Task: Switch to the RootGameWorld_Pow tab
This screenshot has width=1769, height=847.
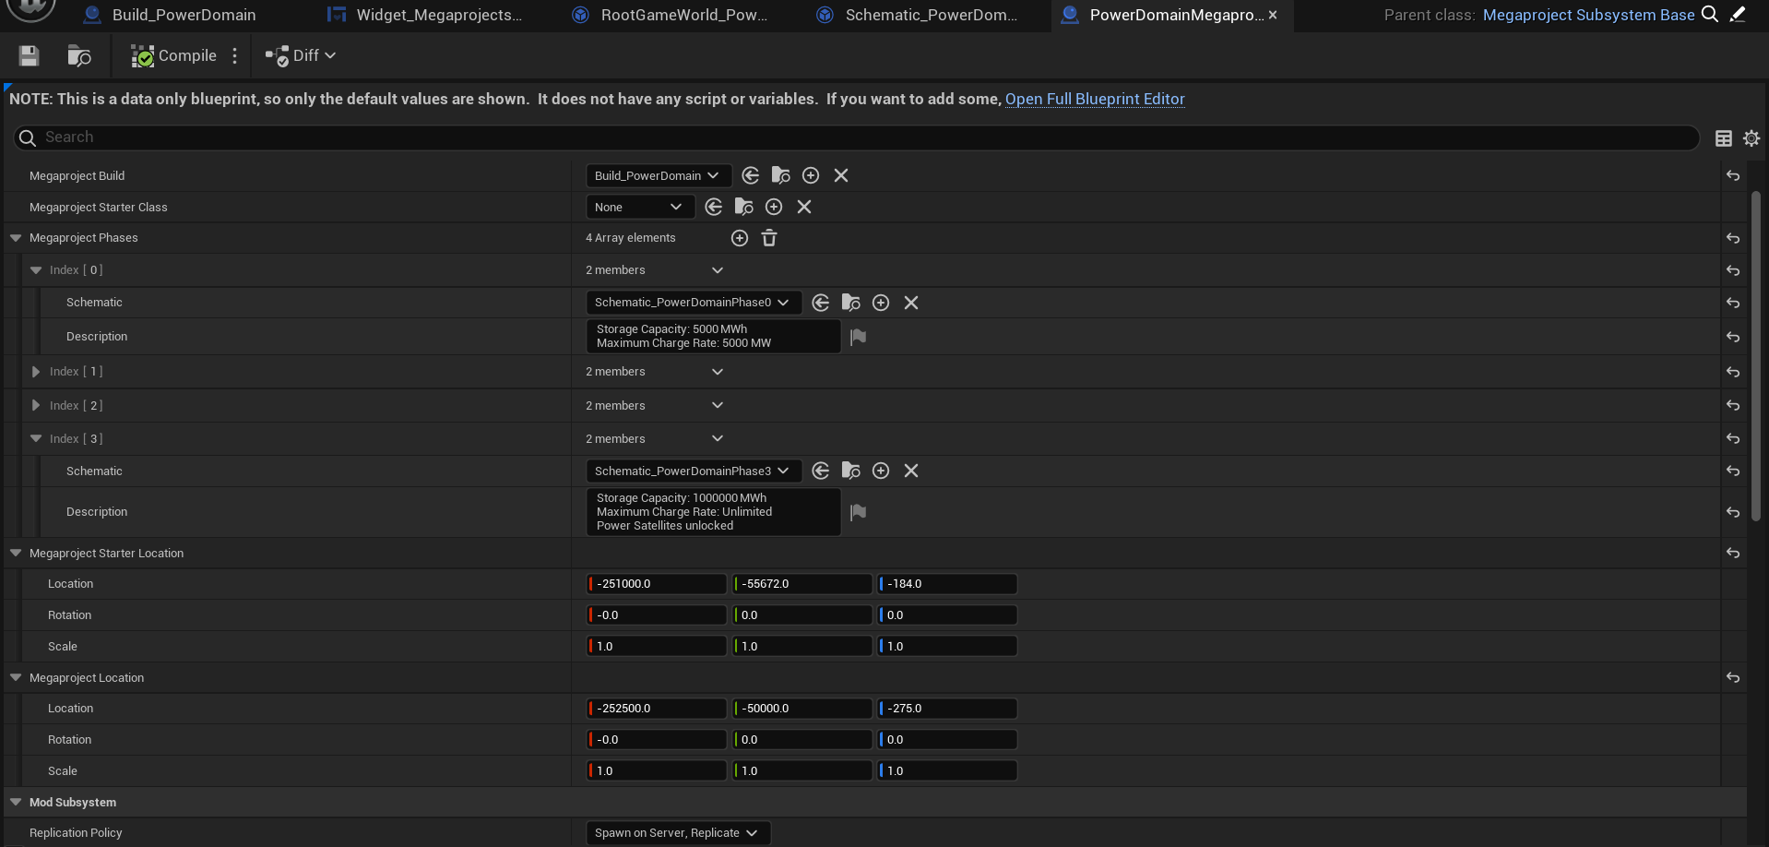Action: click(671, 15)
